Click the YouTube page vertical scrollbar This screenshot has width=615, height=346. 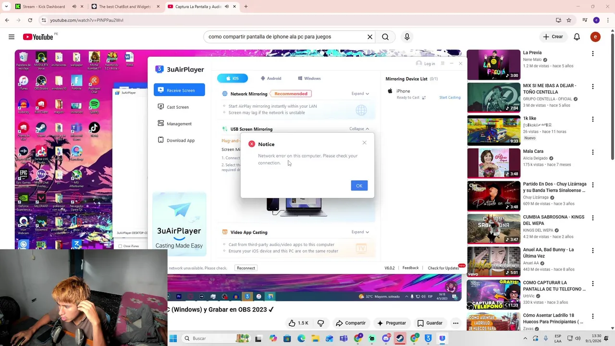pyautogui.click(x=612, y=96)
